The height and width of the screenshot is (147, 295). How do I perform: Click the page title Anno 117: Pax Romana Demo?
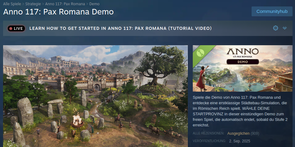pyautogui.click(x=58, y=12)
